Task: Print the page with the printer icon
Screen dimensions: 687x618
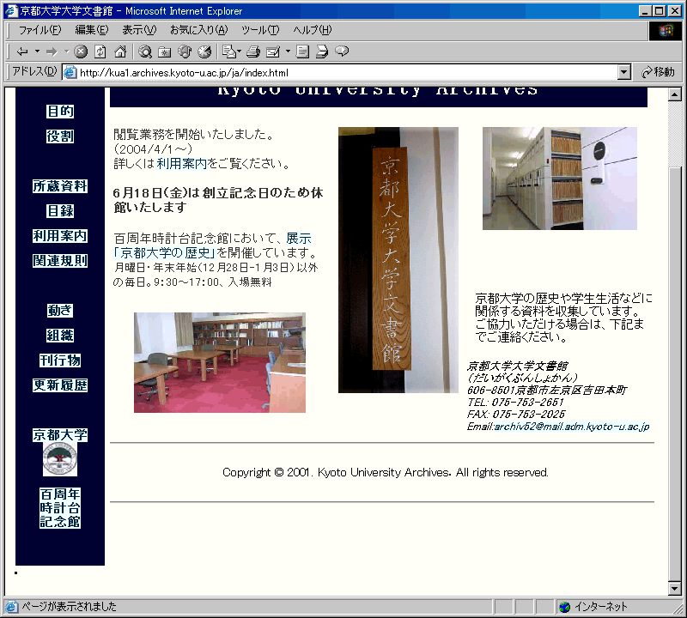Action: pyautogui.click(x=253, y=51)
